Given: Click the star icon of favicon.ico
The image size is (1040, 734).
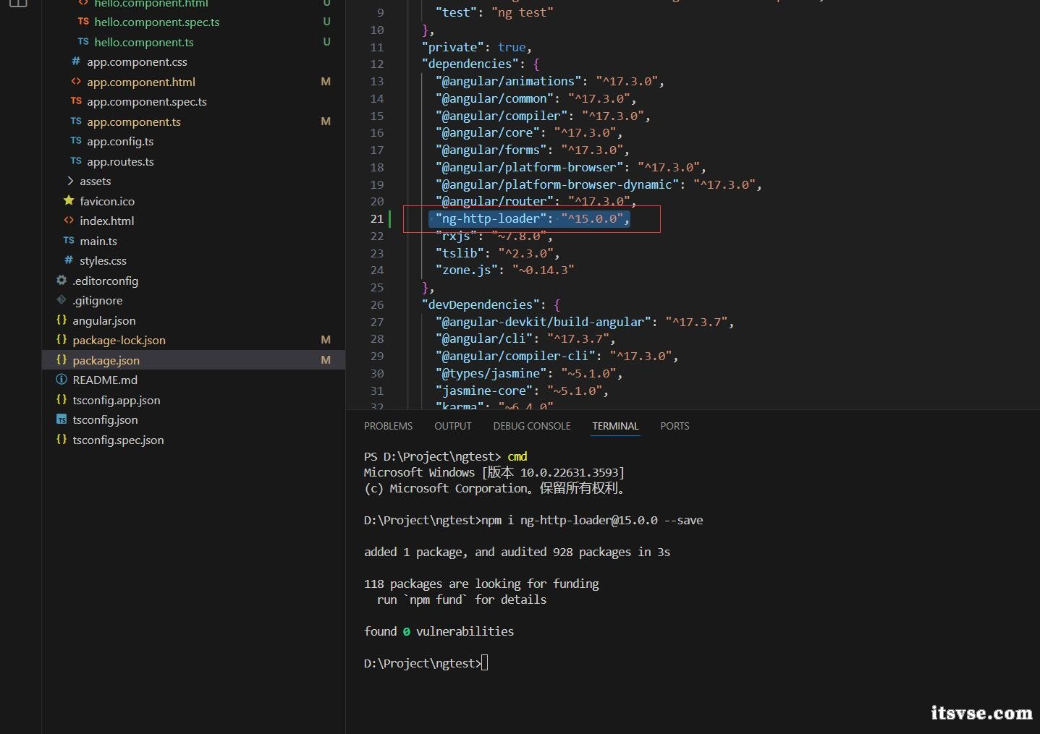Looking at the screenshot, I should [x=69, y=200].
